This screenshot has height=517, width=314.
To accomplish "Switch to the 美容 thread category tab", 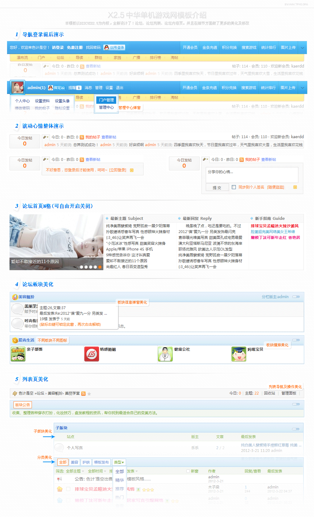I will [75, 462].
